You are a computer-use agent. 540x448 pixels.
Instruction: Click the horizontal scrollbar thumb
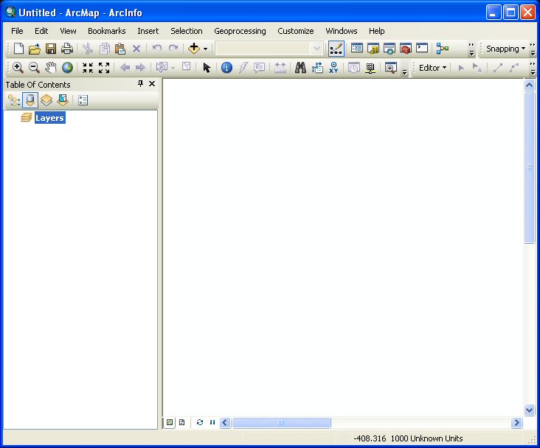281,422
